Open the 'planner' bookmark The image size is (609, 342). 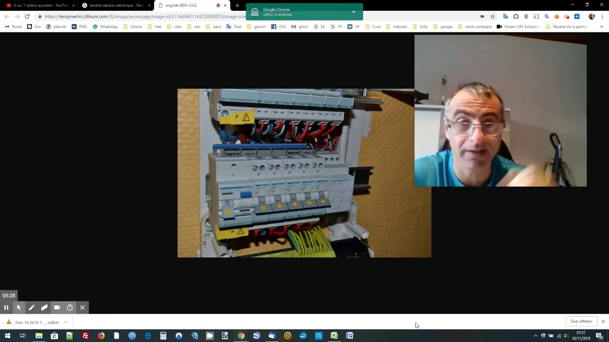[x=56, y=27]
